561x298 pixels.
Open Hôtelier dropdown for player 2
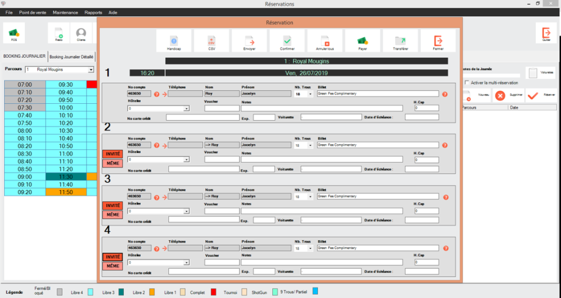186,160
